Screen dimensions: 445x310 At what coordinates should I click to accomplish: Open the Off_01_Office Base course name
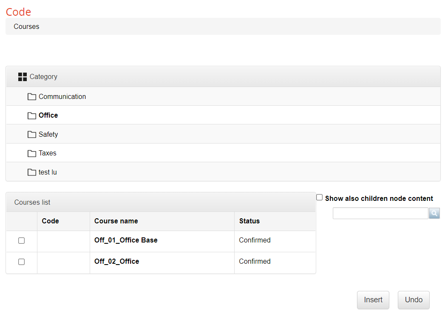(126, 240)
